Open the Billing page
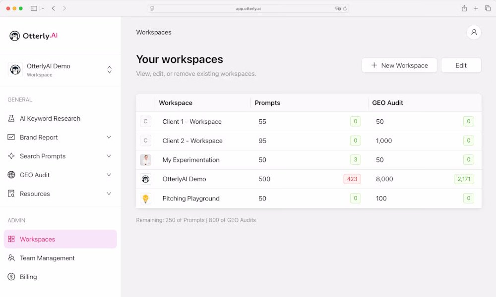This screenshot has height=297, width=496. point(28,277)
